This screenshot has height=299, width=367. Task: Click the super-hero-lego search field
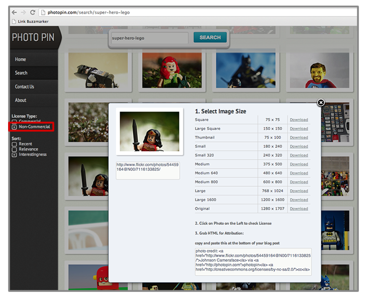[x=149, y=38]
